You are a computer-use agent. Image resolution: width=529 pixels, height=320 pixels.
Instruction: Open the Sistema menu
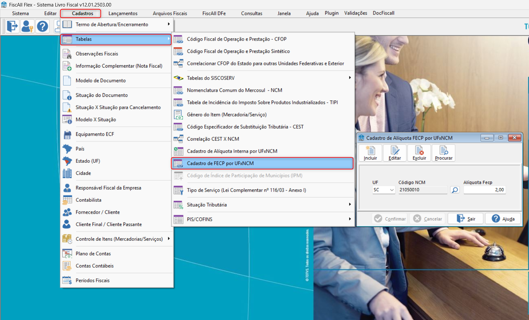(20, 13)
